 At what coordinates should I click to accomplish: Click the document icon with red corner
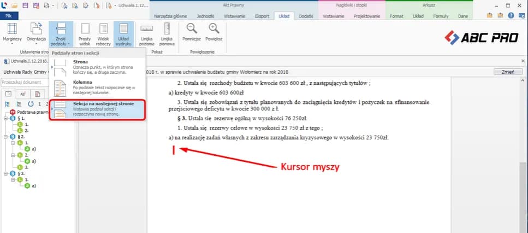point(97,5)
